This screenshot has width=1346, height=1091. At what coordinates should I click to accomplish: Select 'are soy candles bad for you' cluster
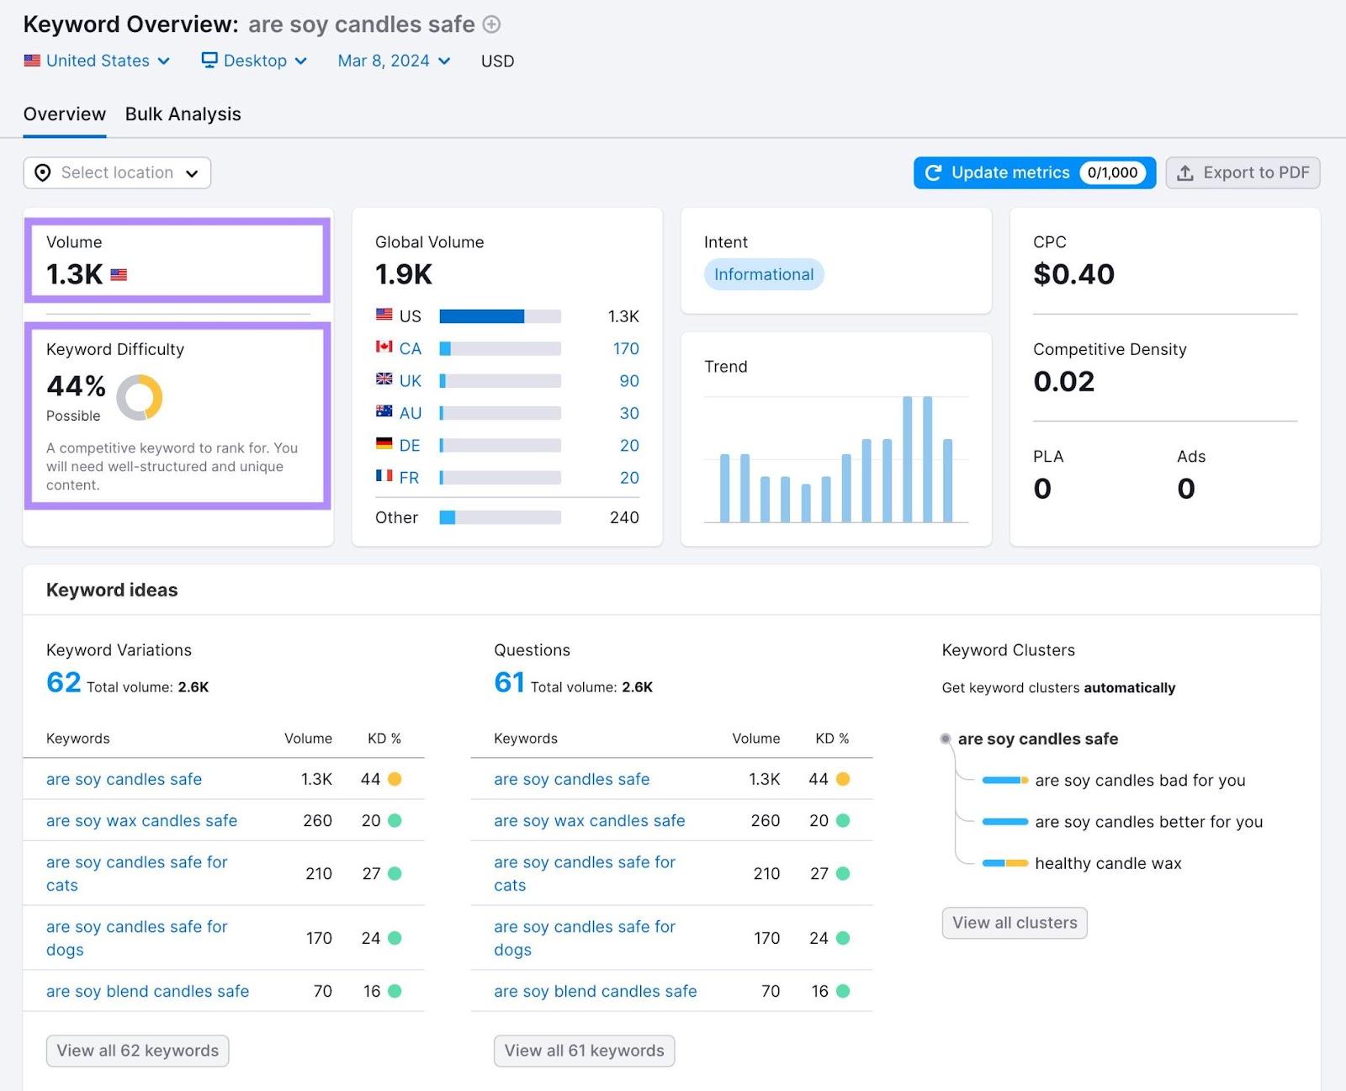point(1140,780)
